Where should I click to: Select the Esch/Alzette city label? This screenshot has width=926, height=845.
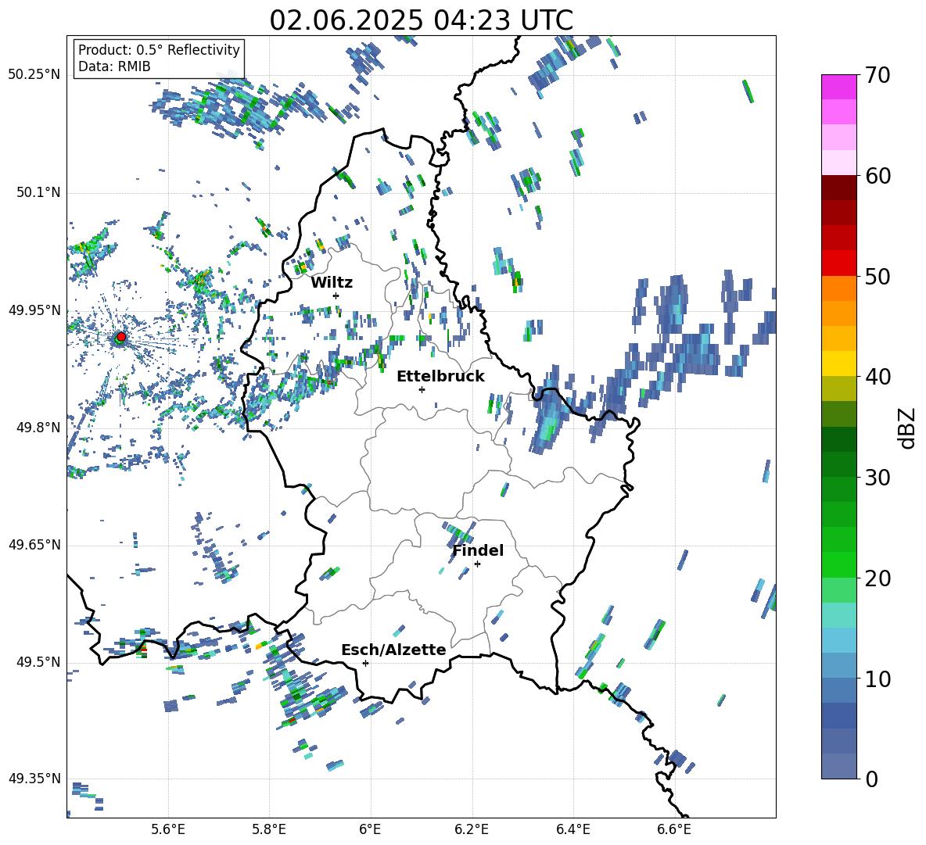[393, 650]
